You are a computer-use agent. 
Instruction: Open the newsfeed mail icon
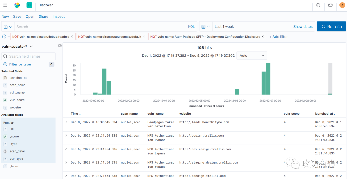point(330,5)
